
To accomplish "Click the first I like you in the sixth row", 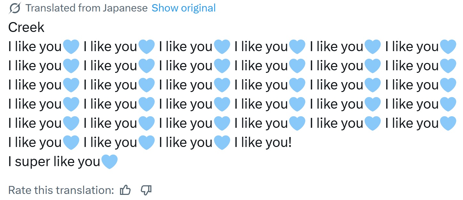I will coord(35,142).
